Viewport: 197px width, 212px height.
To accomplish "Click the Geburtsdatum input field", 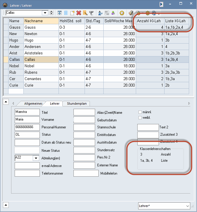I will (84, 120).
